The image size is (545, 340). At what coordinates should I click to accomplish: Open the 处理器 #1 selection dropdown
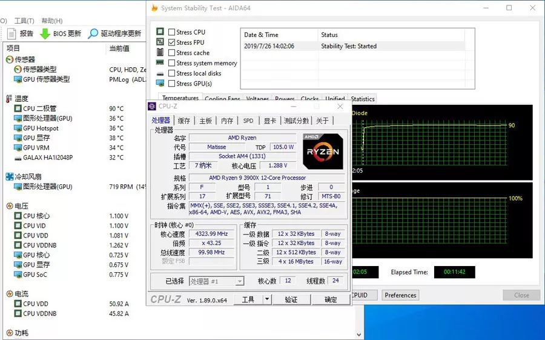click(x=239, y=281)
